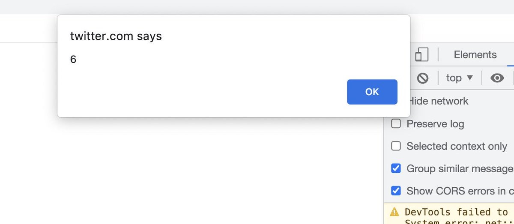Click the twitter.com says dialog title
Viewport: 514px width, 224px height.
pyautogui.click(x=116, y=36)
